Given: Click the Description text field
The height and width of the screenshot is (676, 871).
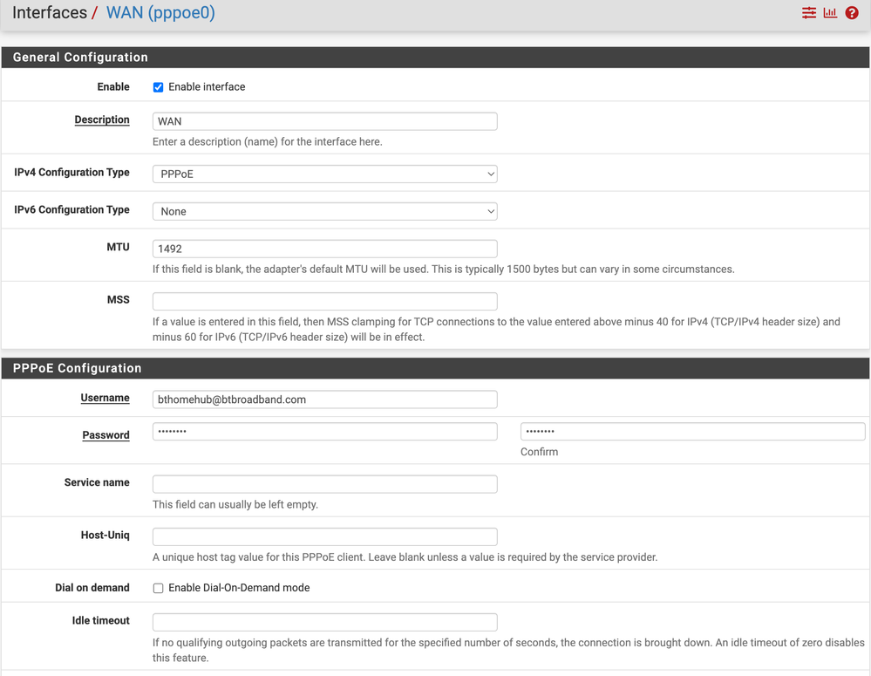Looking at the screenshot, I should (324, 121).
